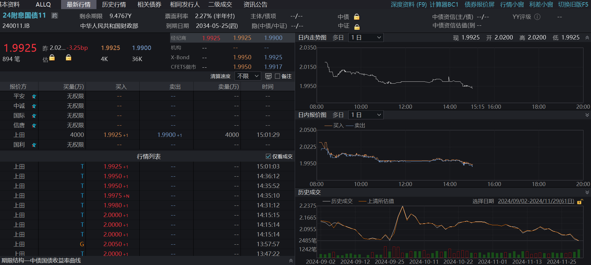Select the X-Bond quote source row
Image resolution: width=591 pixels, height=265 pixels.
[232, 57]
